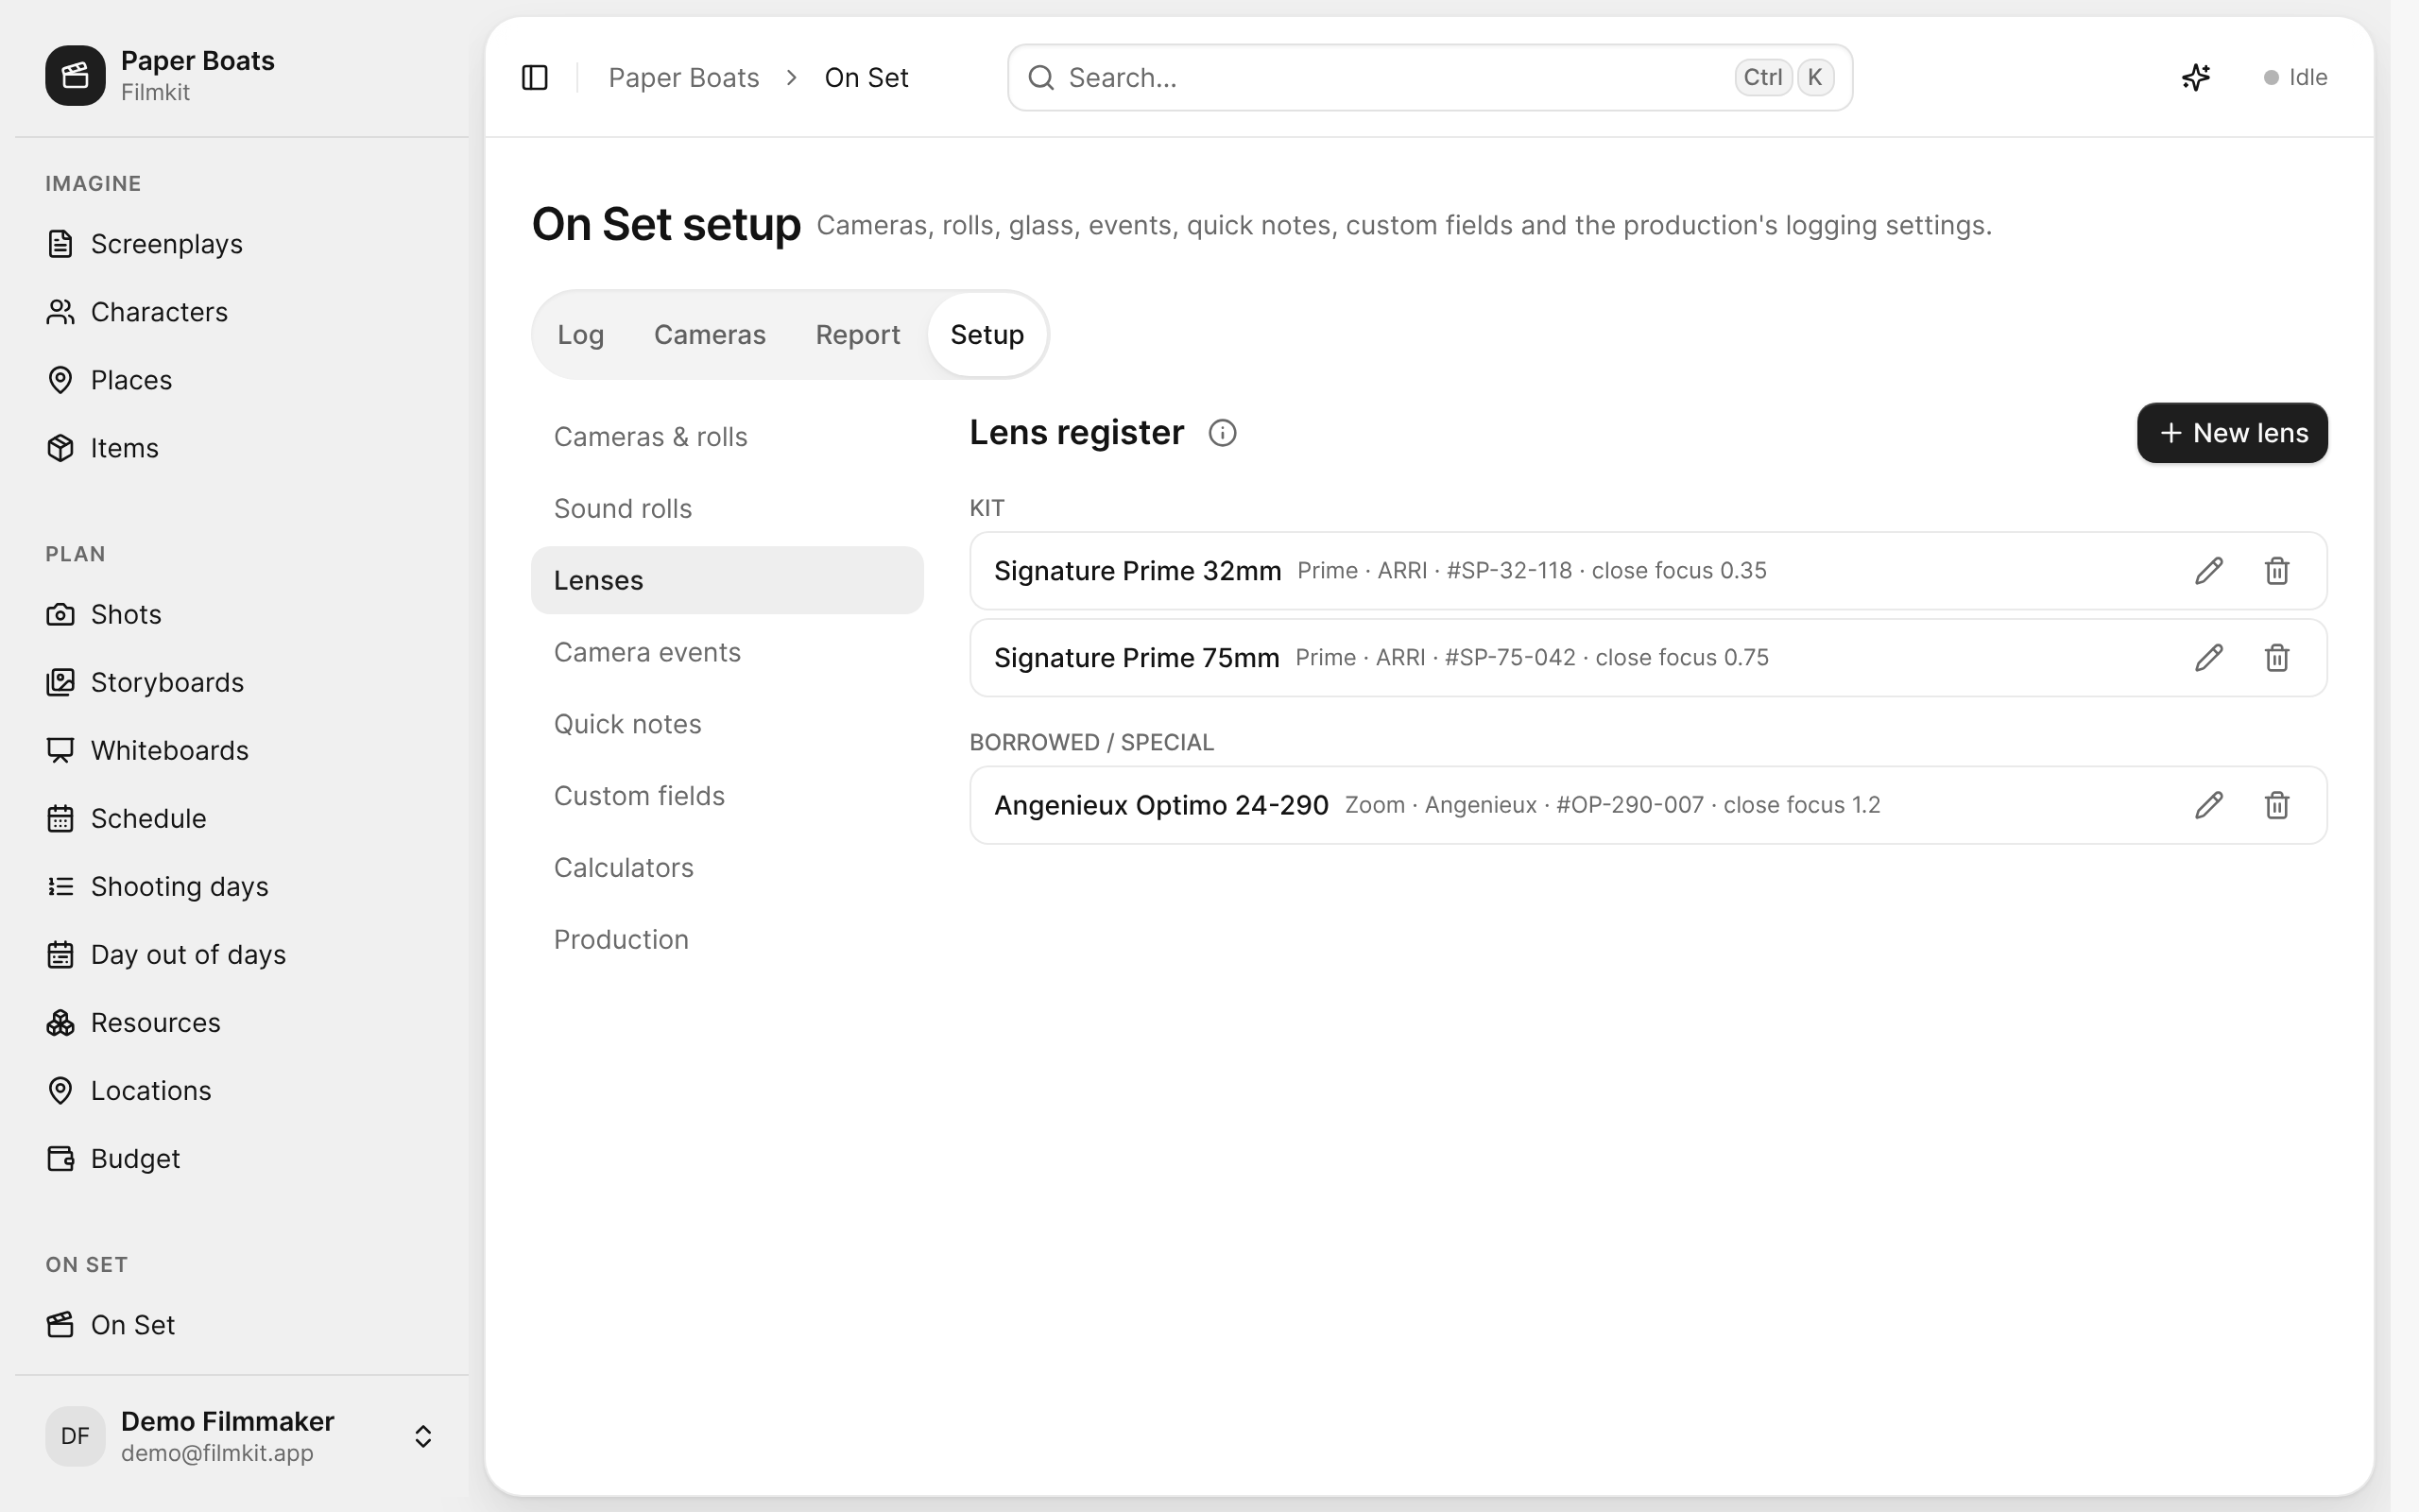
Task: Click the New lens button
Action: [2232, 433]
